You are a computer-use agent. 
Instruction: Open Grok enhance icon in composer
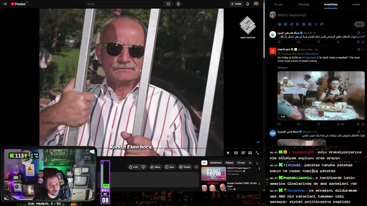292,24
